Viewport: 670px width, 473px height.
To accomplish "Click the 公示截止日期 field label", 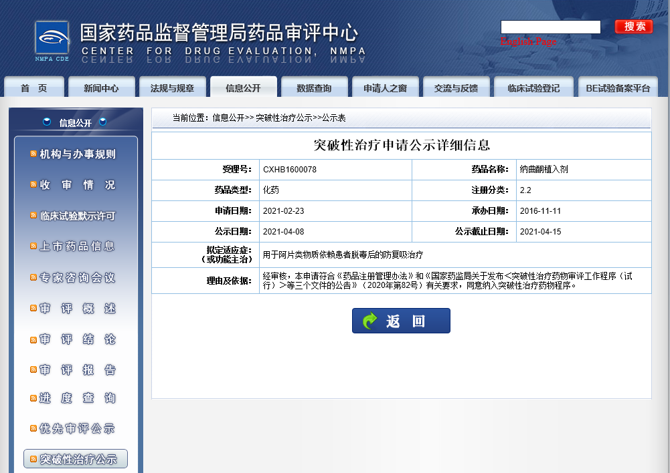I will 481,232.
